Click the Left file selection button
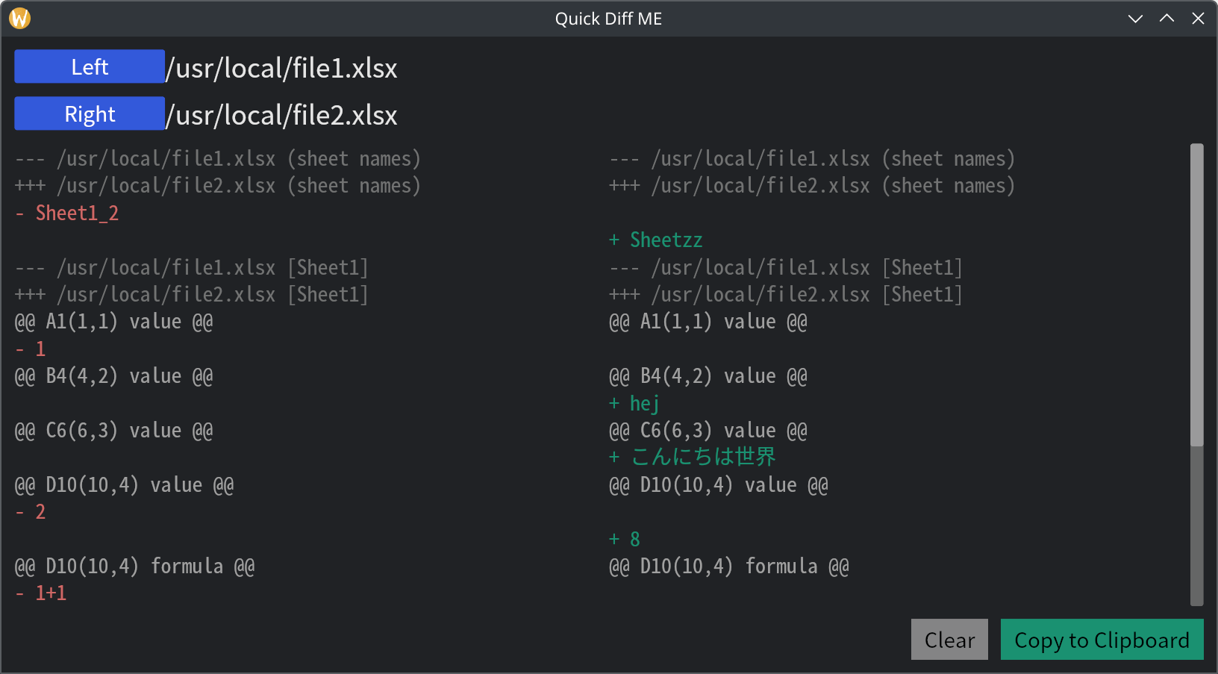Viewport: 1218px width, 674px height. tap(90, 66)
